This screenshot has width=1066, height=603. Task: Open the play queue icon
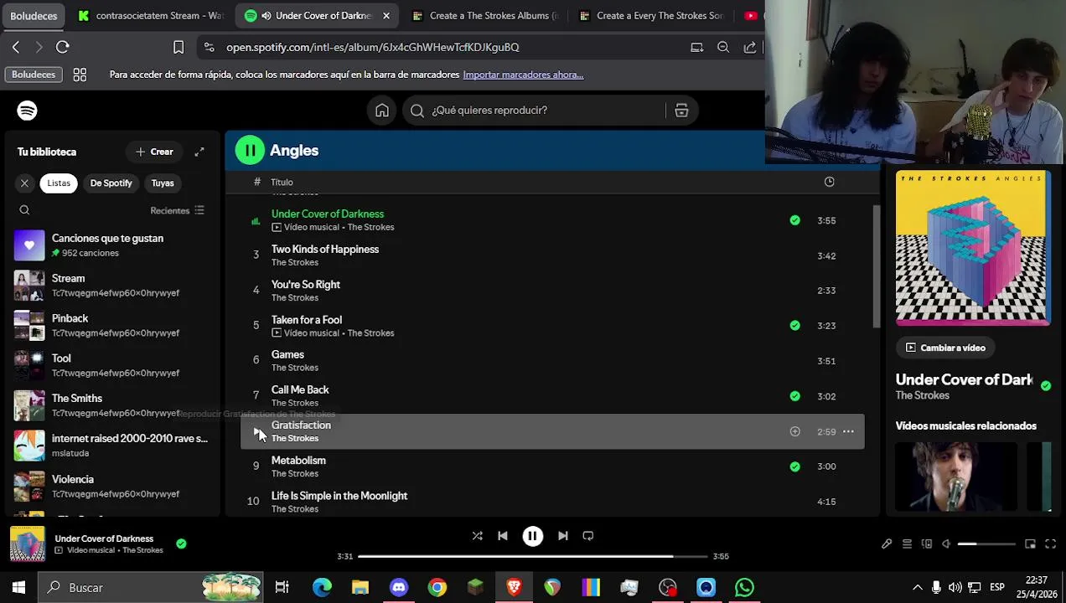[x=907, y=544]
